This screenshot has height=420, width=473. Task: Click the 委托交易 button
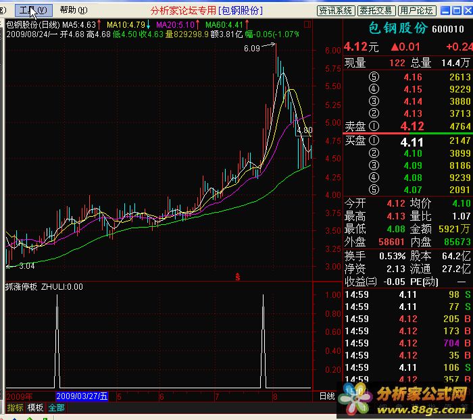376,11
